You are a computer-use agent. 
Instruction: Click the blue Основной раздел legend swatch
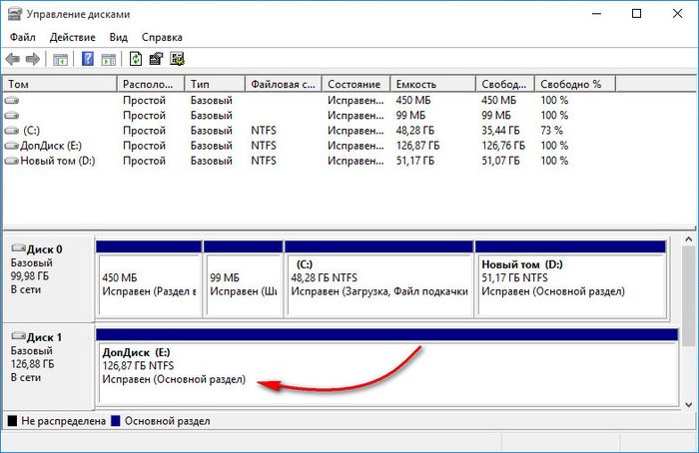pos(116,421)
